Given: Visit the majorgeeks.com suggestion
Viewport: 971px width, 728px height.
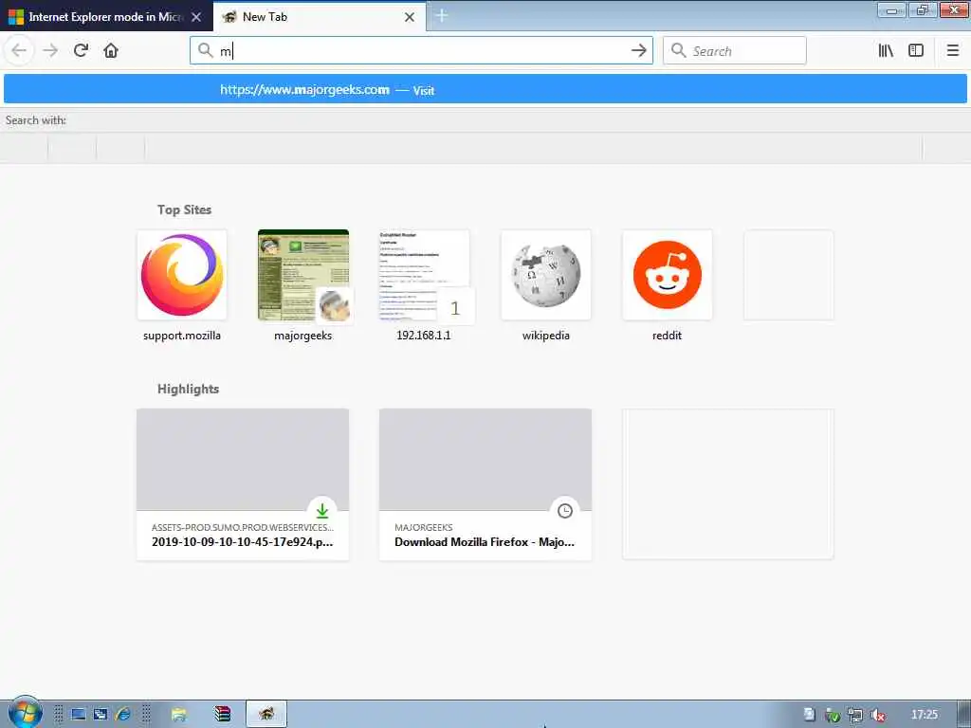Looking at the screenshot, I should click(x=485, y=89).
